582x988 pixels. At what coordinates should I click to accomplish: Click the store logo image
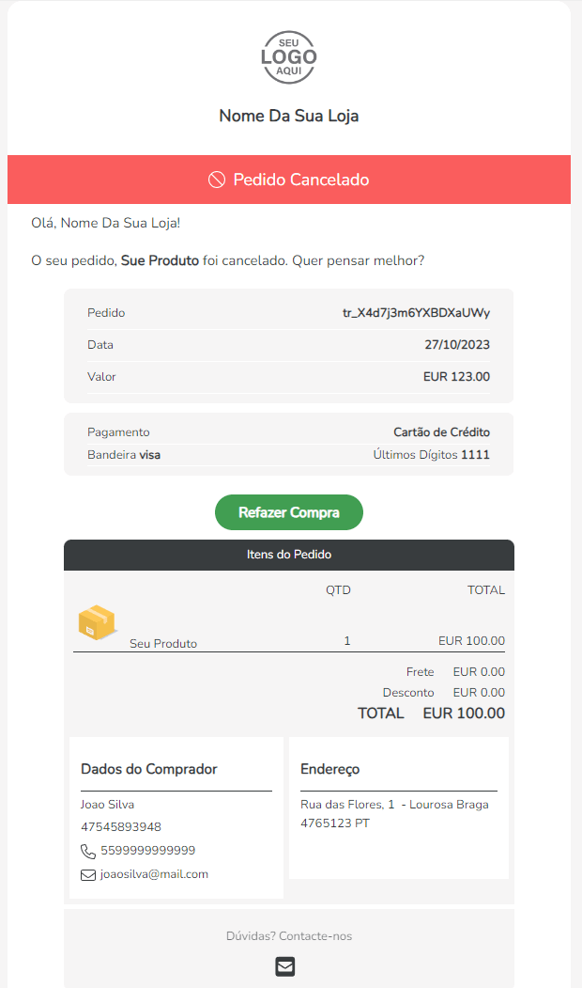coord(289,58)
